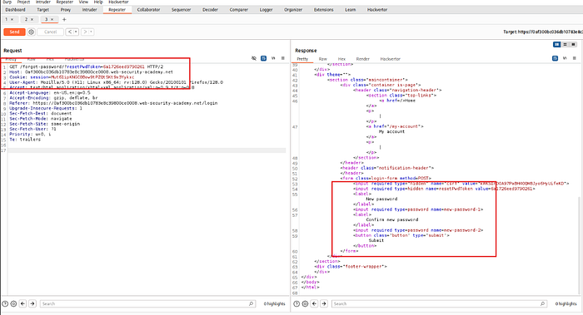
Task: Open Response search settings gear
Action: pyautogui.click(x=306, y=303)
